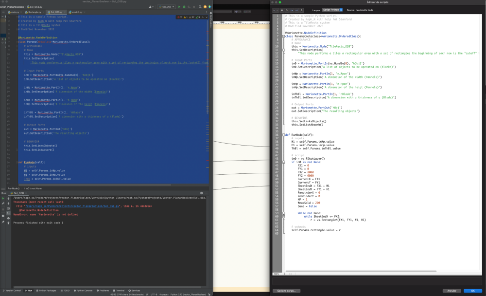The width and height of the screenshot is (486, 296).
Task: Click the Redo arrow in the script editor toolbar
Action: 296,10
